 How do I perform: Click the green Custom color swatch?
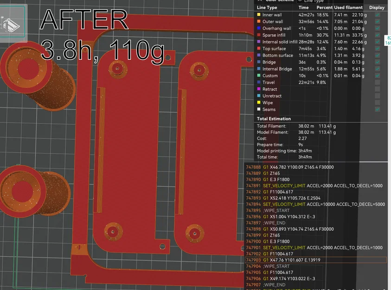tap(259, 75)
